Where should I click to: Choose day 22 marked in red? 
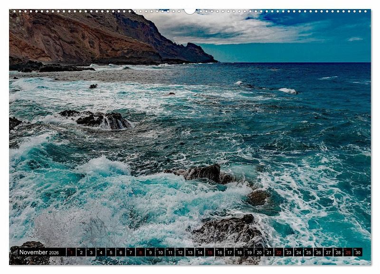tap(279, 252)
